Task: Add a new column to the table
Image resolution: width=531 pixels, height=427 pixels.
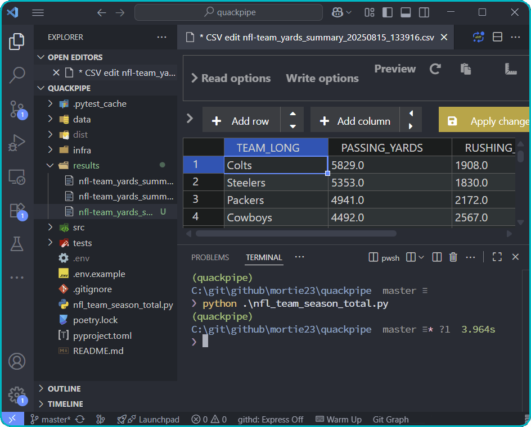Action: click(355, 120)
